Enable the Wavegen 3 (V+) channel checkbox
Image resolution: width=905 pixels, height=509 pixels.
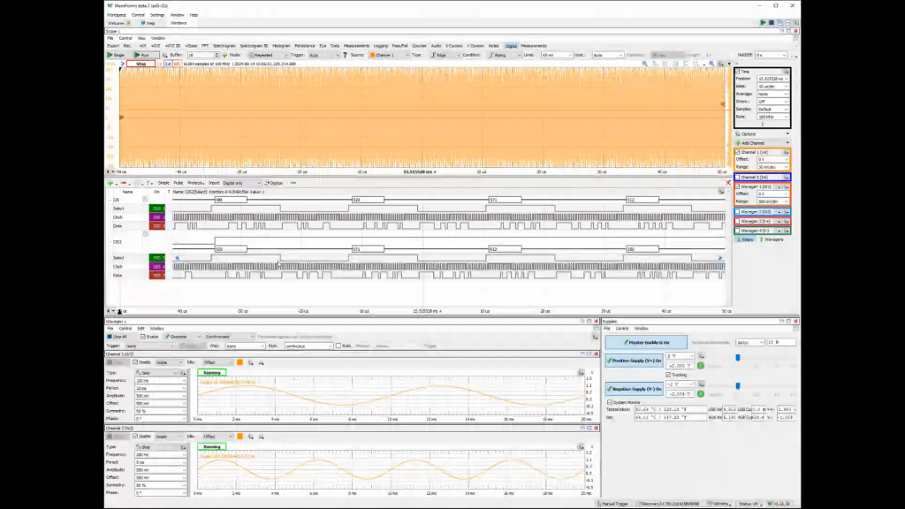[x=738, y=221]
